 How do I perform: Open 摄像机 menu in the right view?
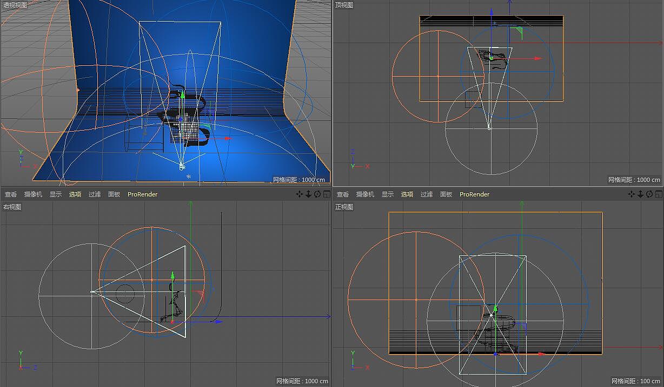(x=33, y=194)
